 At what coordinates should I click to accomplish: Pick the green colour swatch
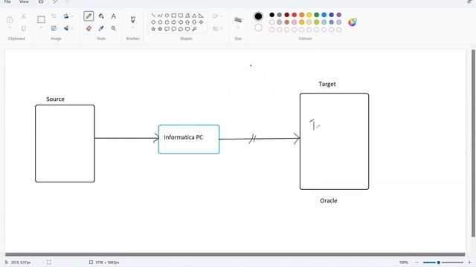pyautogui.click(x=317, y=15)
